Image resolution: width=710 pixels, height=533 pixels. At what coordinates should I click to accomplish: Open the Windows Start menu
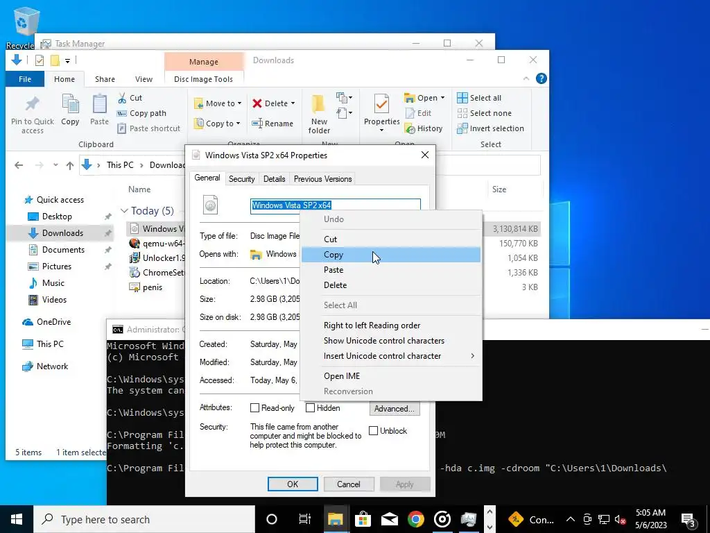17,519
